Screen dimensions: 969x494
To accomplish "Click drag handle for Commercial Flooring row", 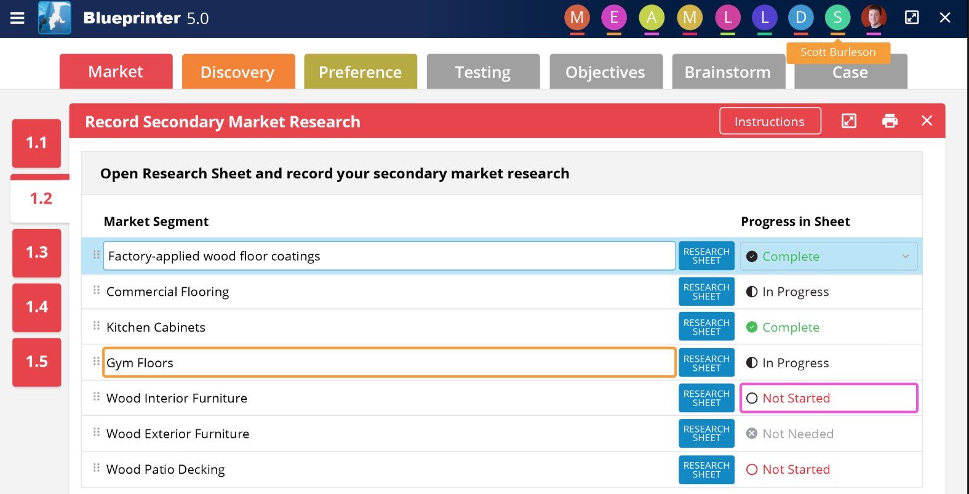I will pyautogui.click(x=97, y=290).
